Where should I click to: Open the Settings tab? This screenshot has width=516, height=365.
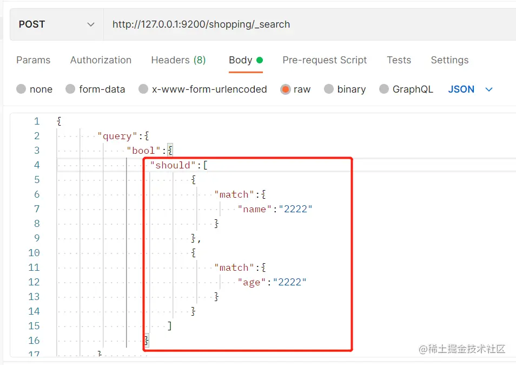coord(449,60)
